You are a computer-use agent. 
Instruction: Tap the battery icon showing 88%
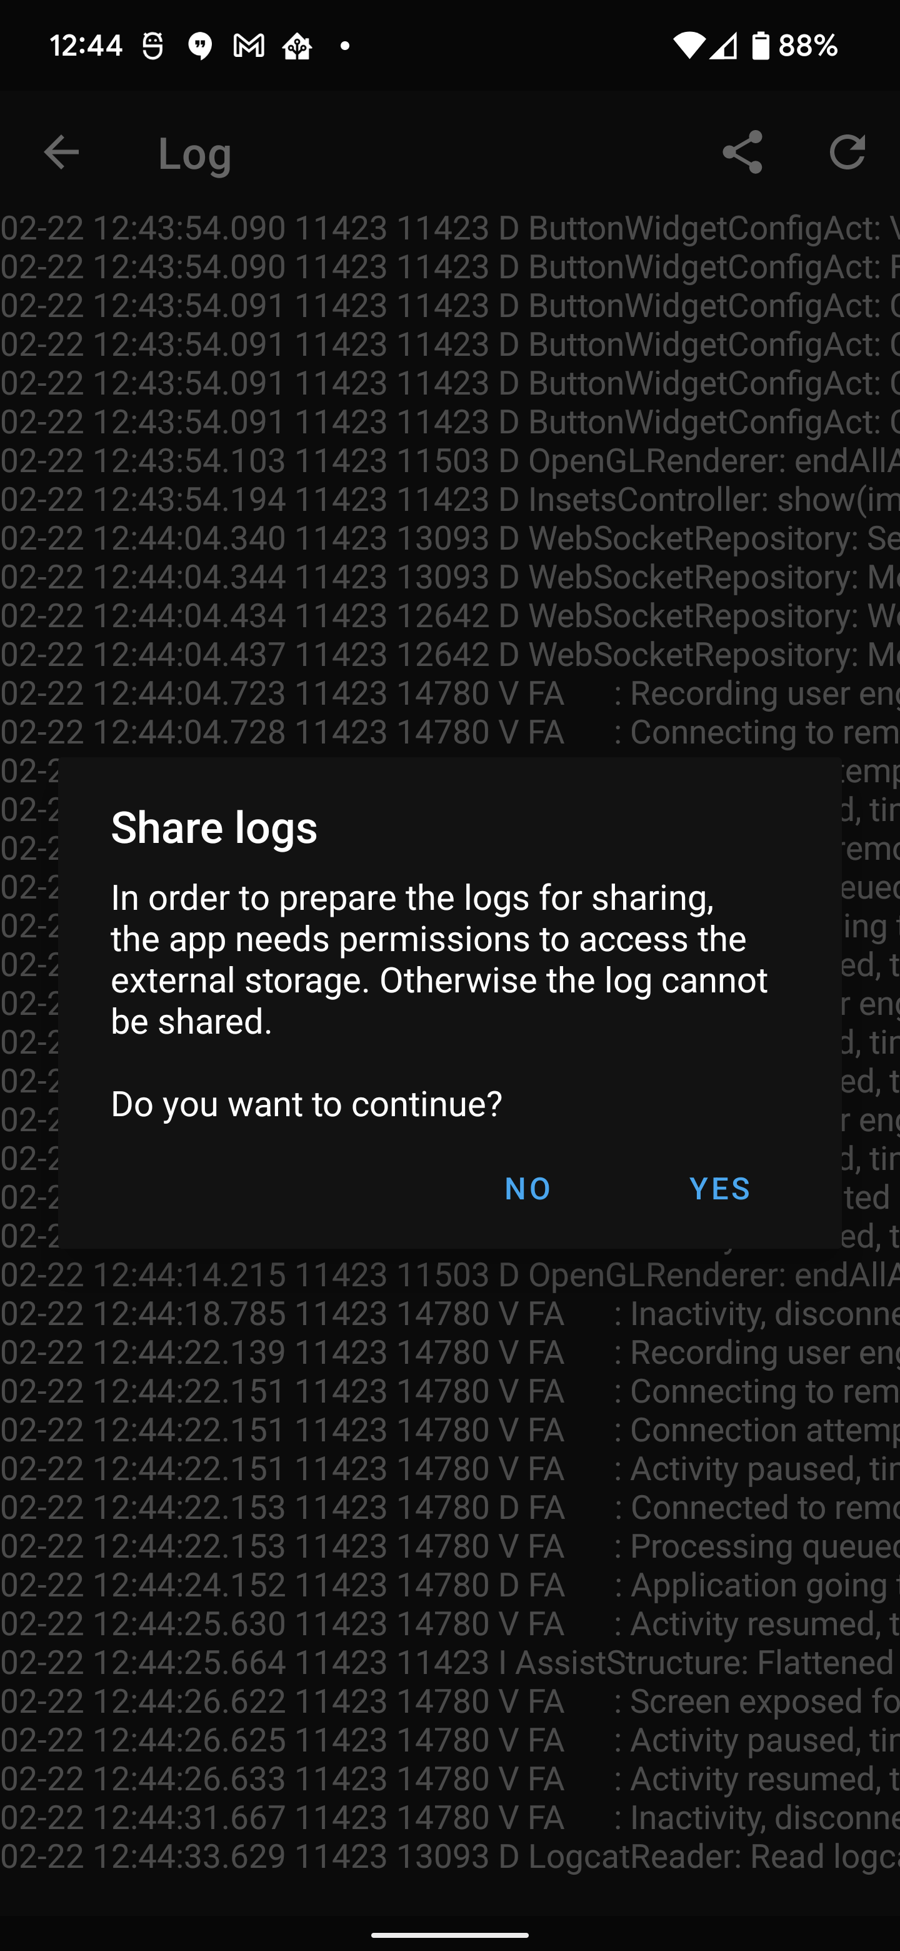(x=761, y=46)
